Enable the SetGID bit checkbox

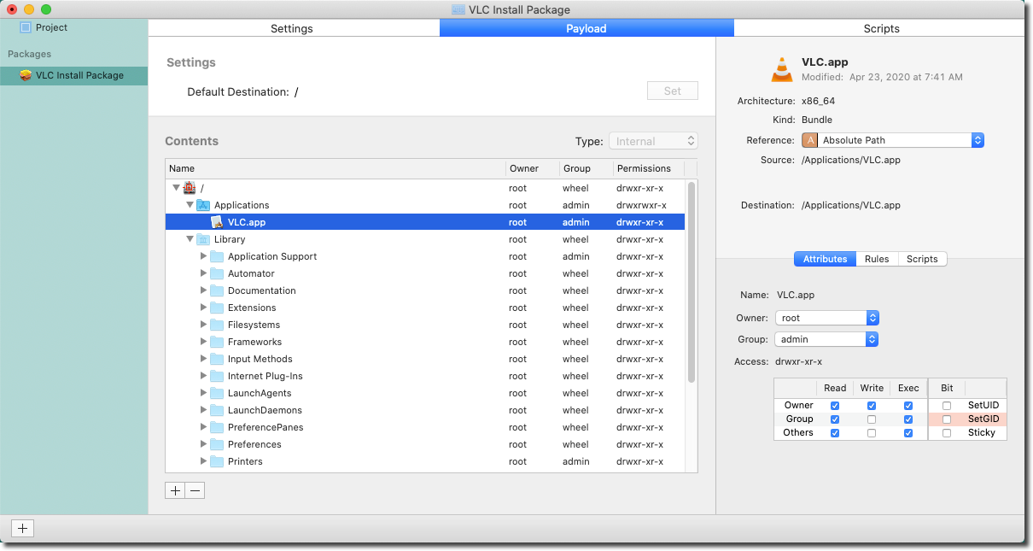click(947, 419)
